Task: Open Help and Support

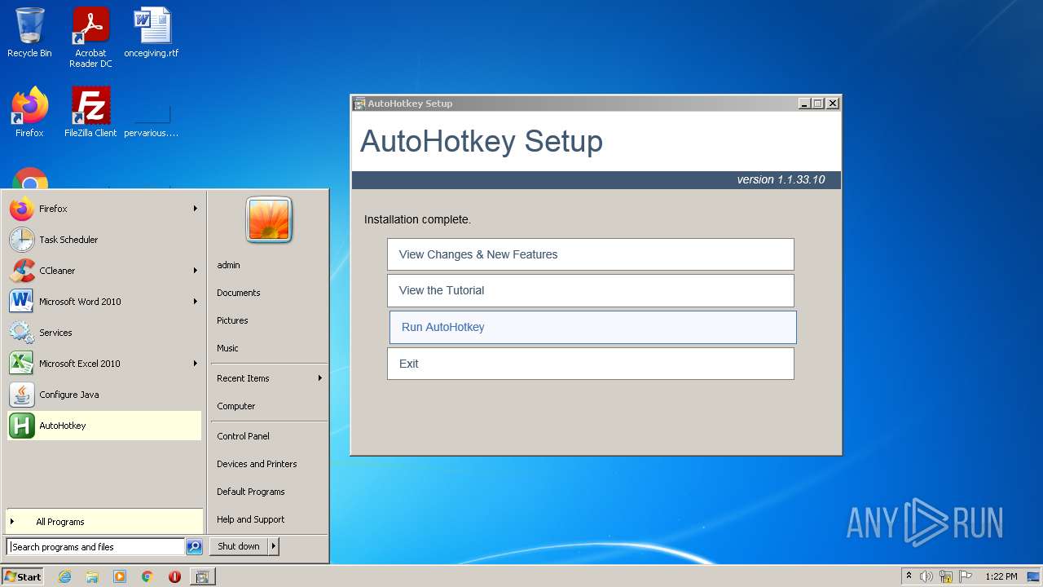Action: (269, 519)
